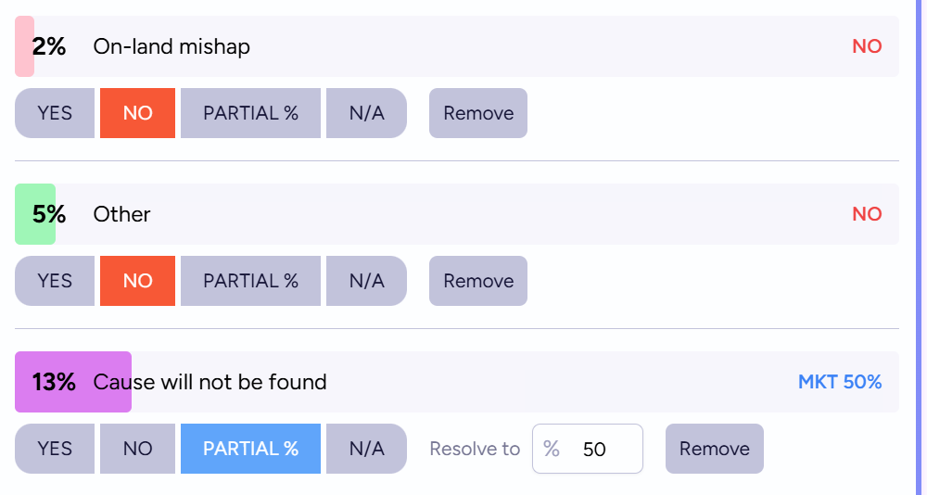Viewport: 927px width, 495px height.
Task: Remove the Cause will not be found answer
Action: click(x=714, y=449)
